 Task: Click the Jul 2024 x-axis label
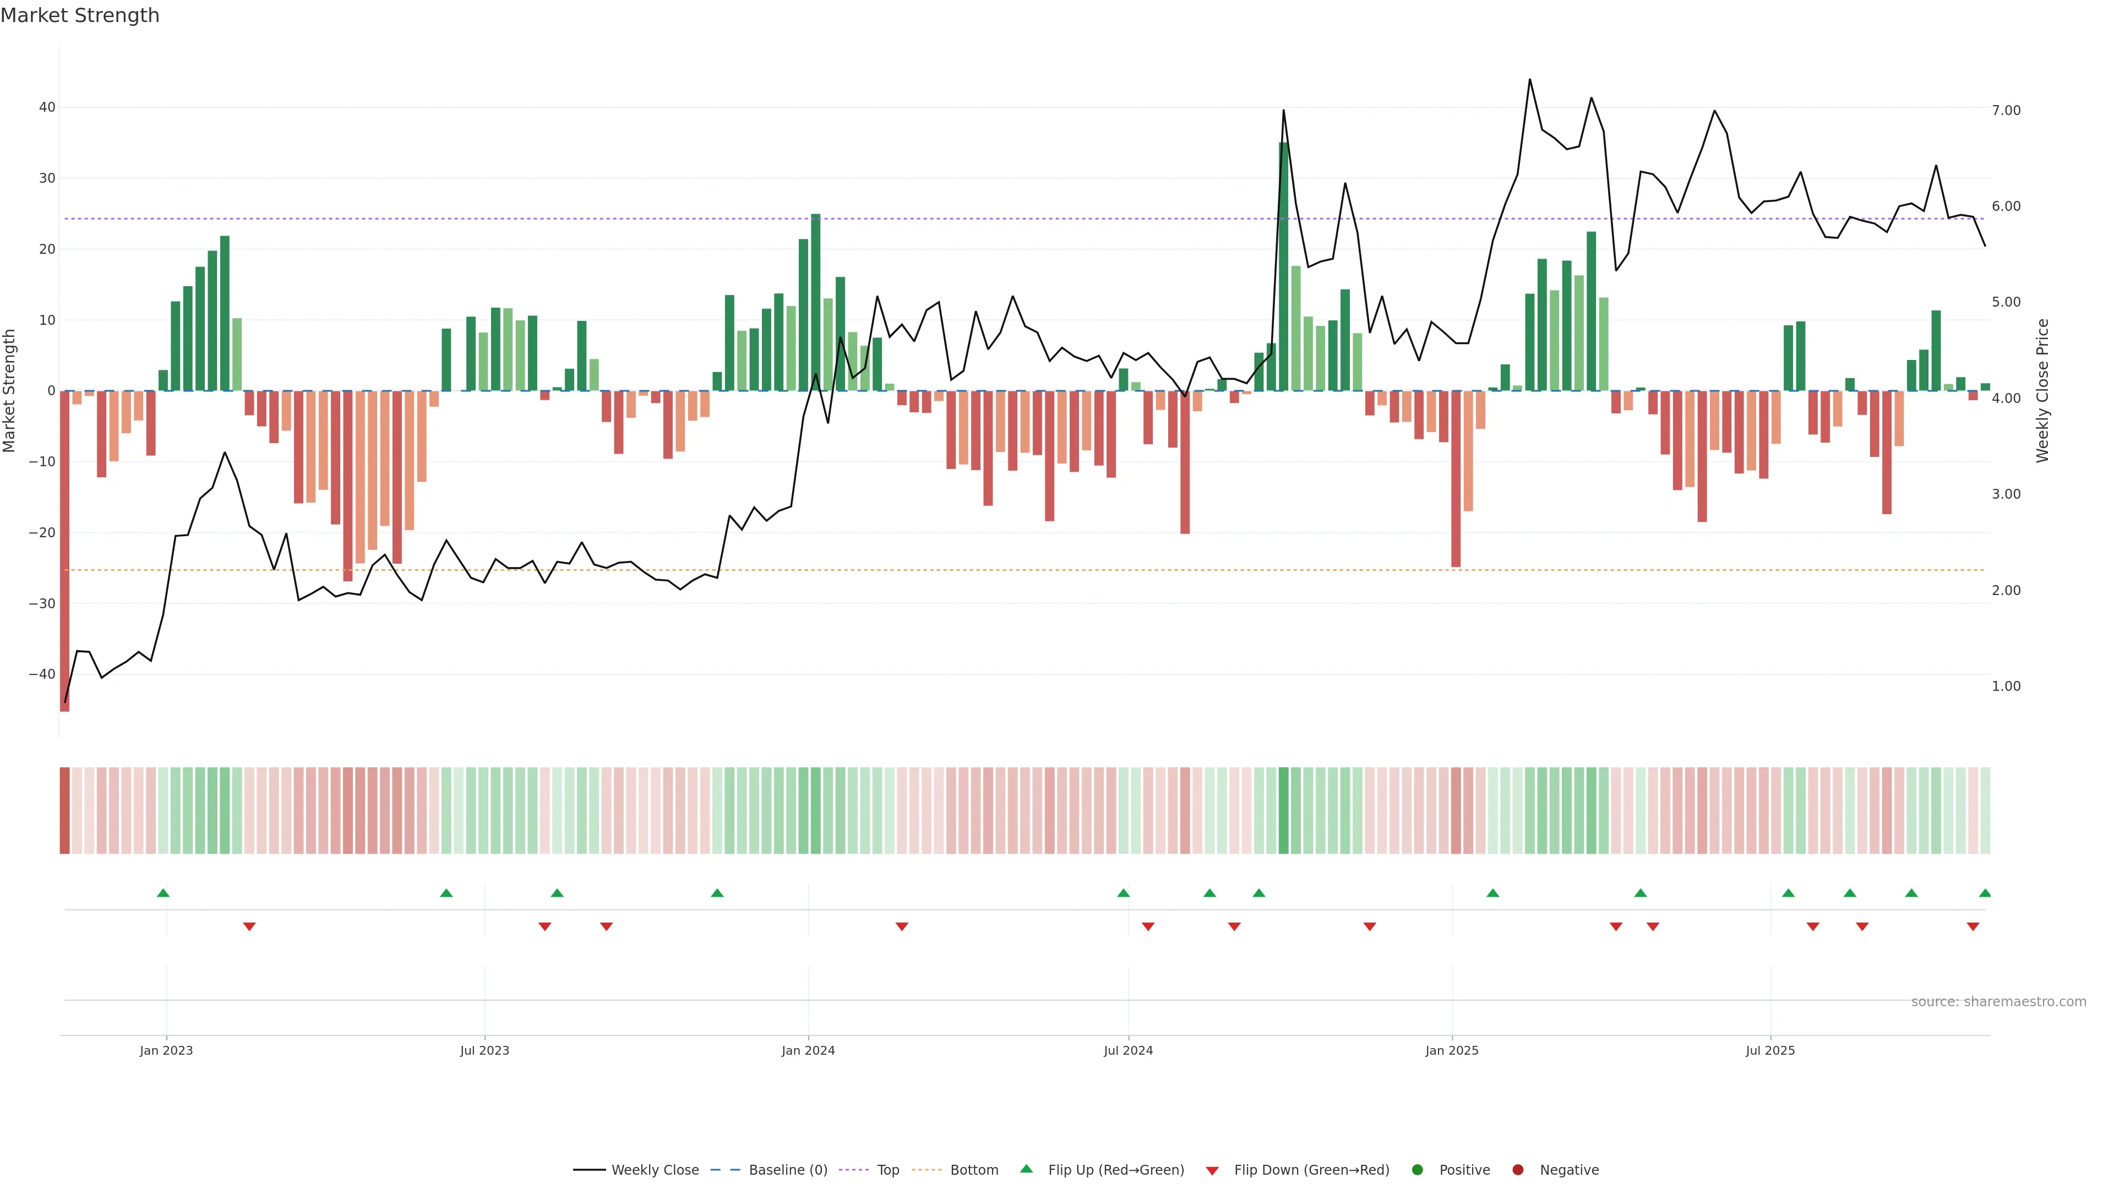(1127, 1050)
